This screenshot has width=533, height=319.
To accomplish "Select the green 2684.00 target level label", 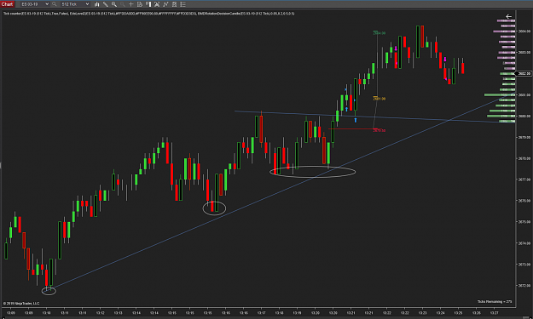I will [379, 33].
